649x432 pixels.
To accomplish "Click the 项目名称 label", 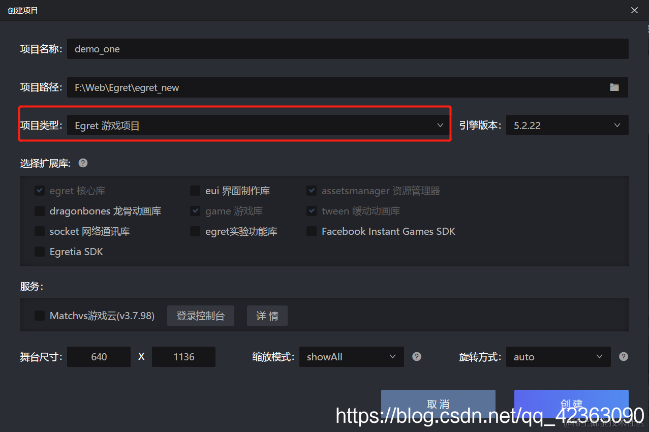I will coord(41,49).
